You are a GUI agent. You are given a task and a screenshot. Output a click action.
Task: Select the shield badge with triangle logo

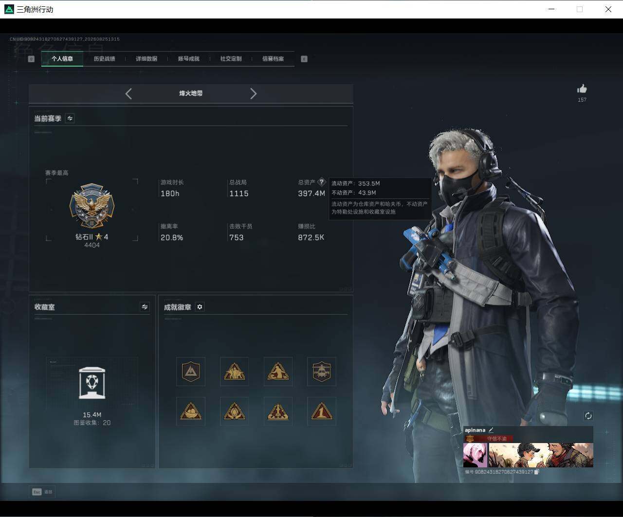pos(191,372)
